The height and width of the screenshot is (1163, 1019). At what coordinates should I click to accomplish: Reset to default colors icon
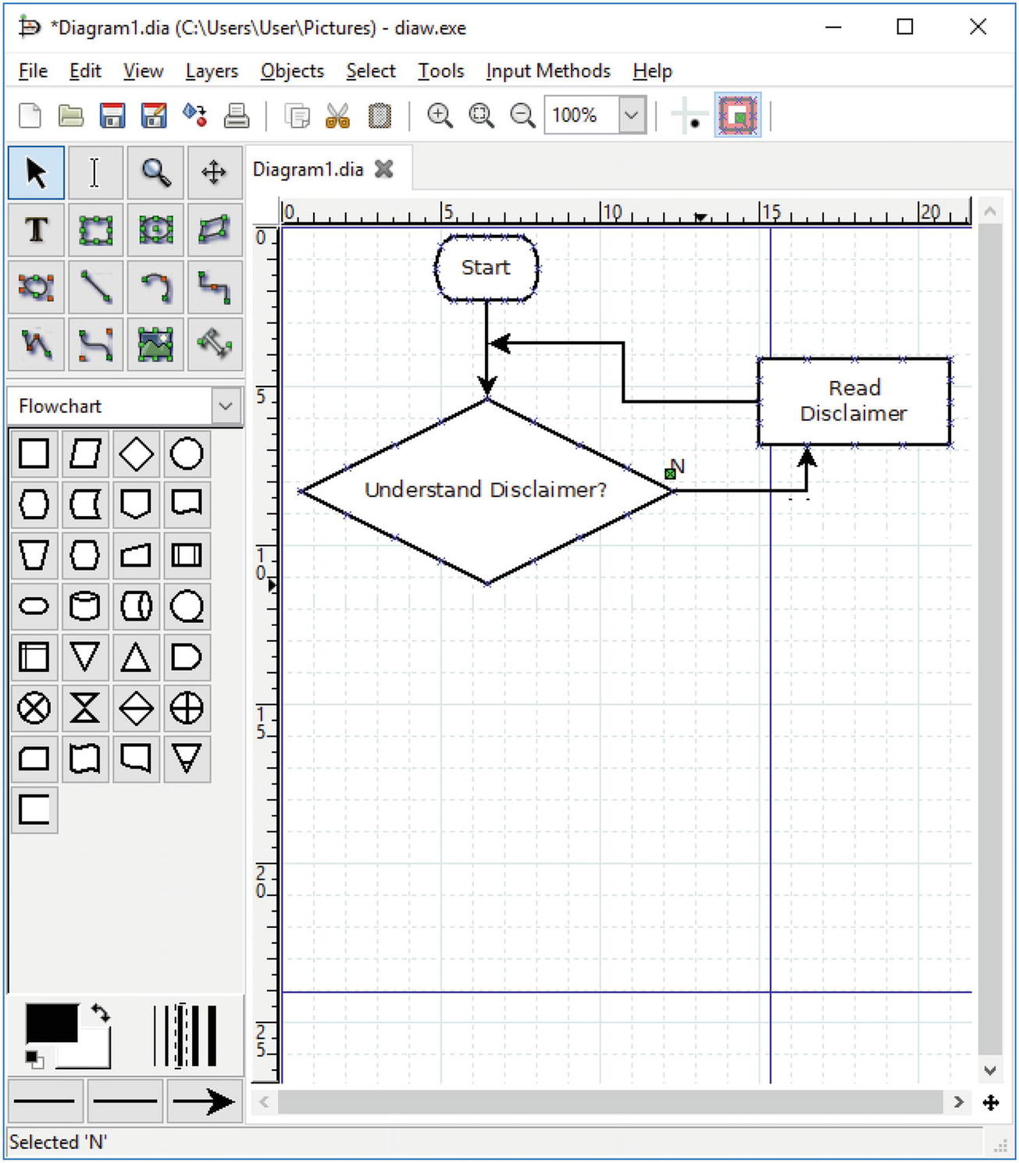click(34, 1059)
